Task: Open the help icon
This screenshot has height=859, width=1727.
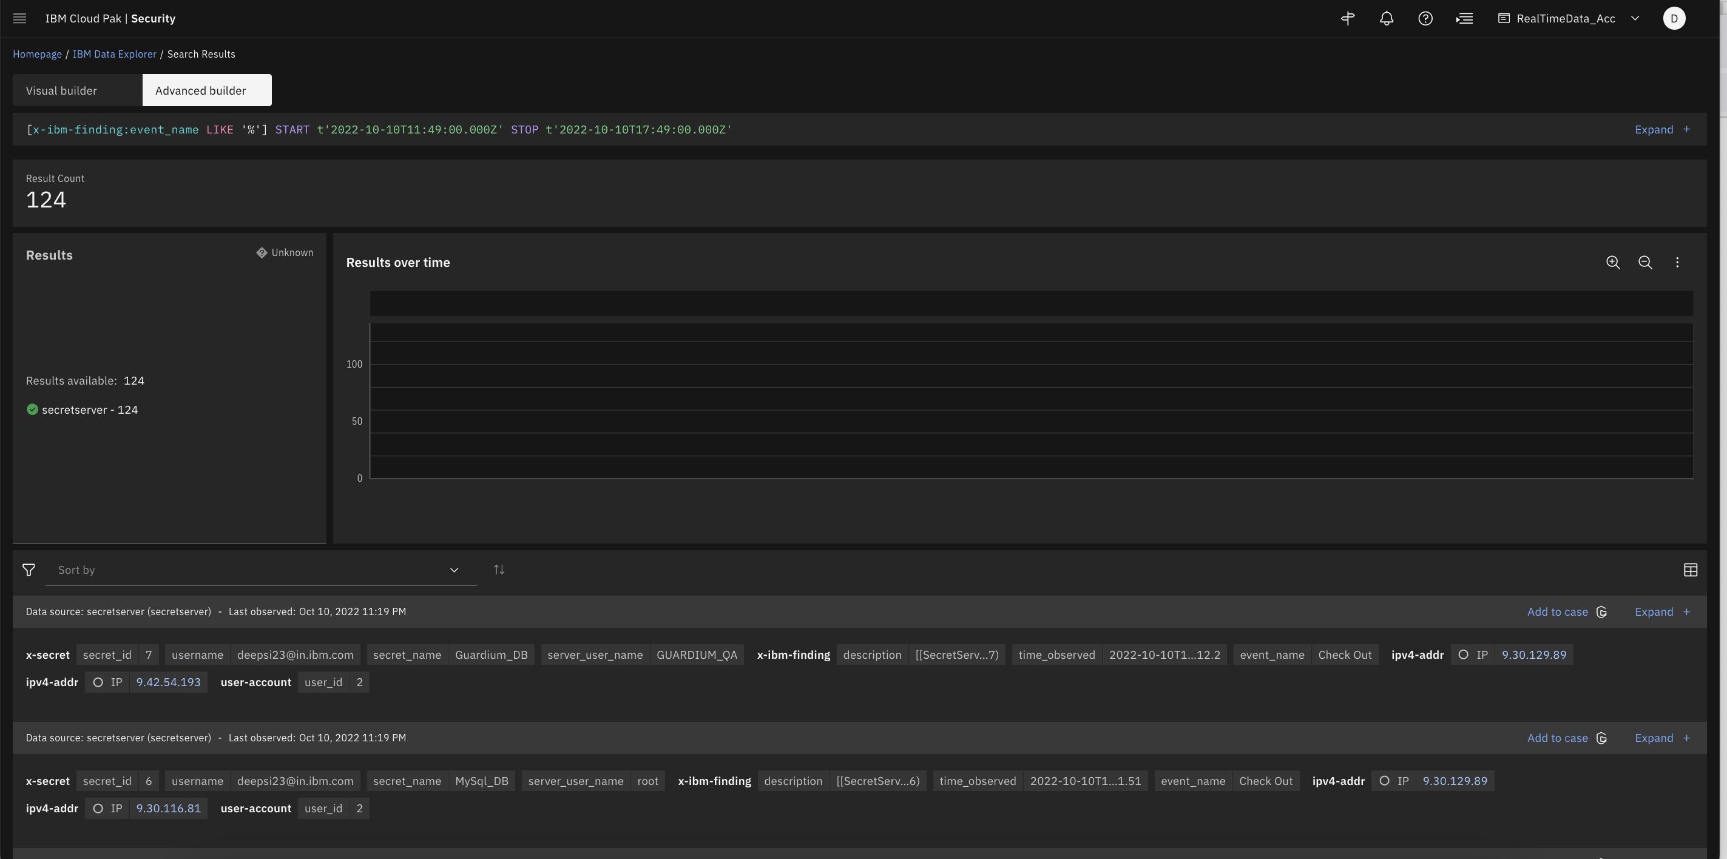Action: (1426, 18)
